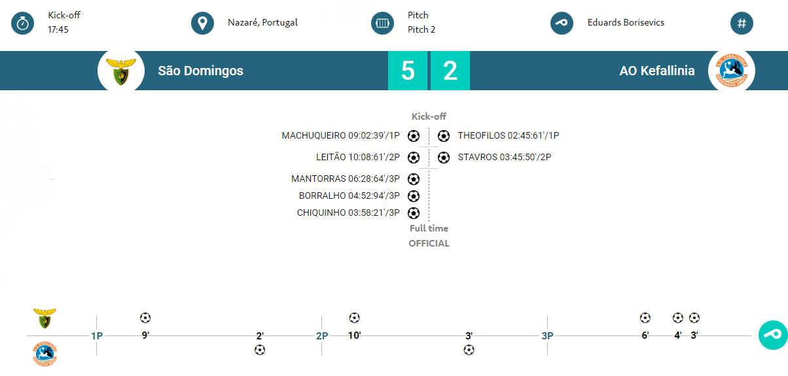Screen dimensions: 788x376
Task: Click the goal ball next to CHIQUINHO
Action: click(414, 213)
